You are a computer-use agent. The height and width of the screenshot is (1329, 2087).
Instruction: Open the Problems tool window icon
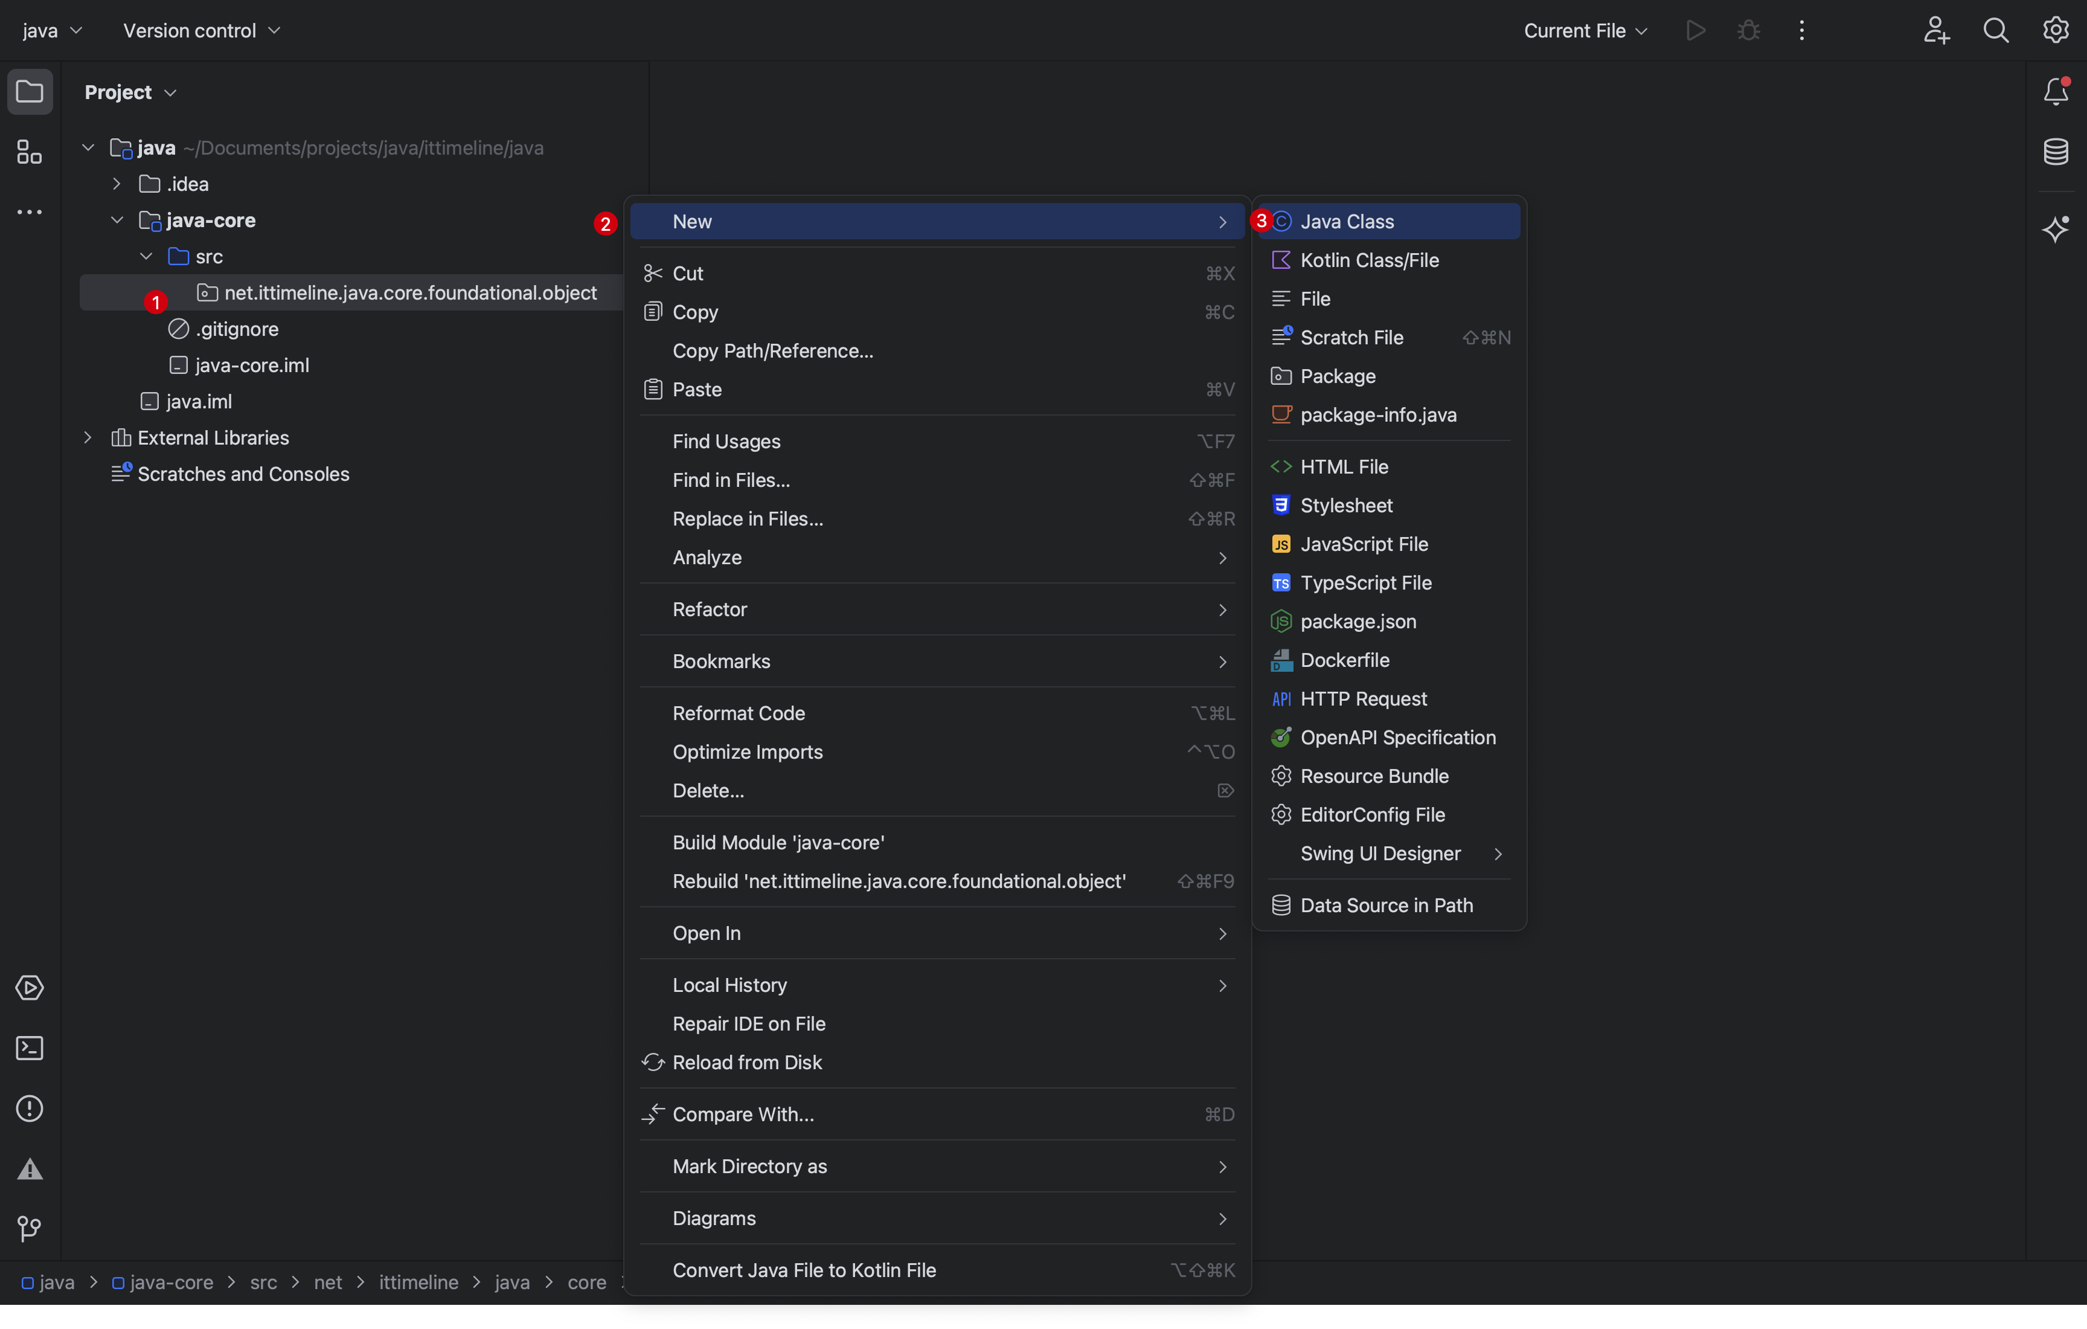tap(30, 1109)
